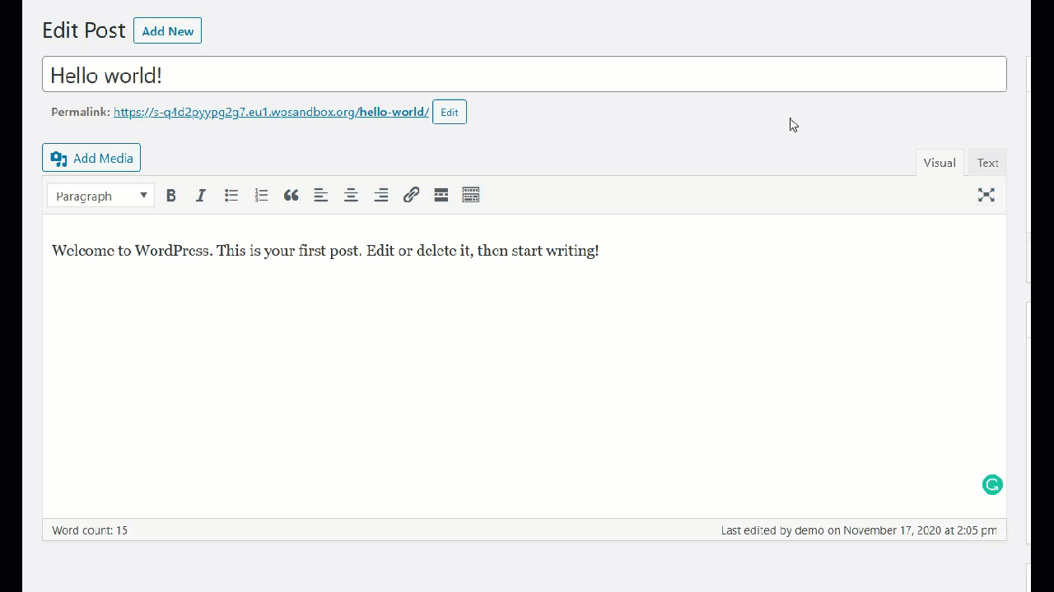Insert the Read More tag
This screenshot has height=592, width=1054.
click(x=441, y=195)
